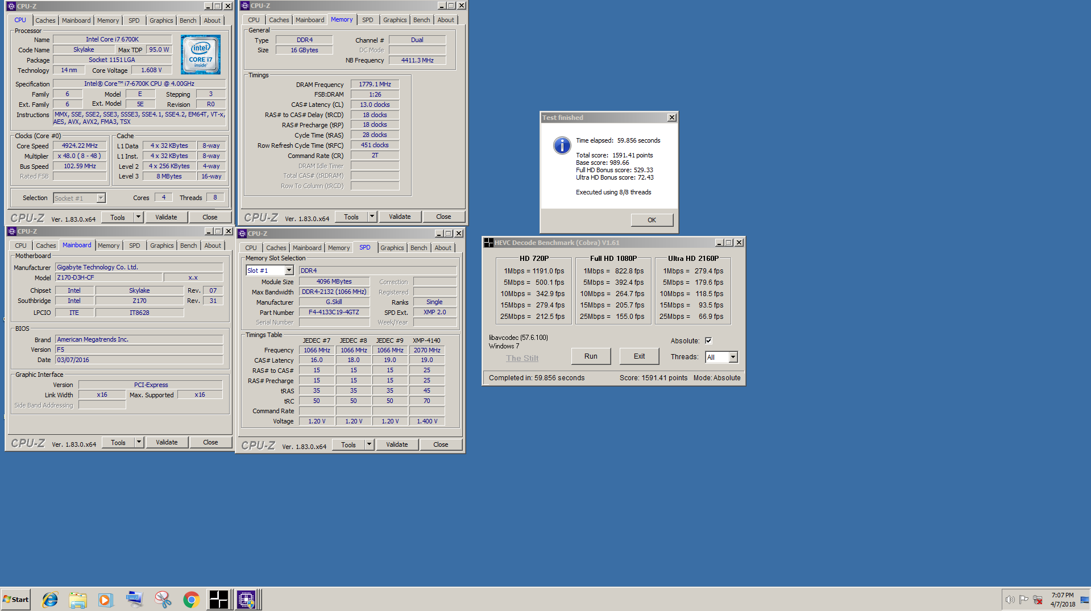Click the HD 720P 1Mbps 1191.0 fps result
The width and height of the screenshot is (1091, 611).
pyautogui.click(x=534, y=271)
